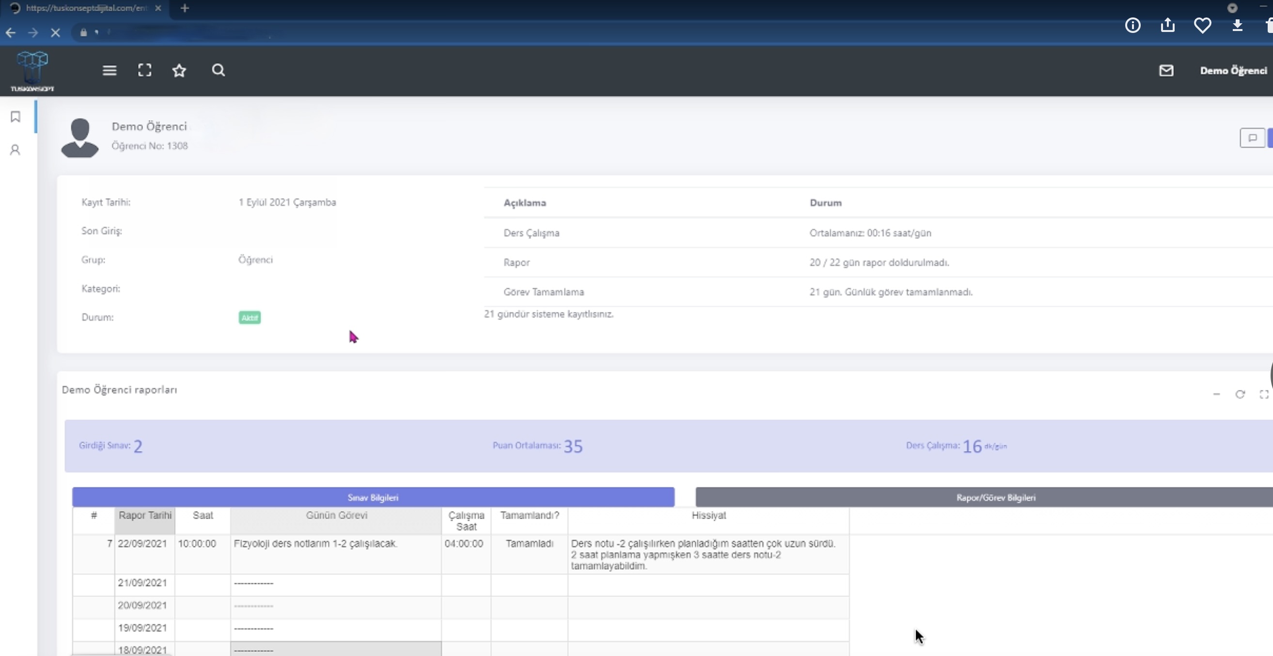Viewport: 1273px width, 656px height.
Task: Select the tuskonseptdijital.com browser tab
Action: point(86,8)
